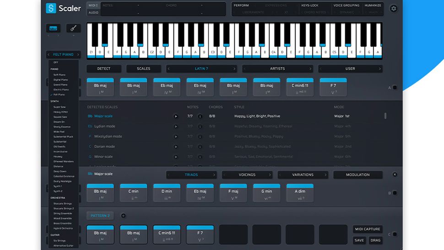Toggle the Perform option
This screenshot has width=444, height=250.
tap(241, 5)
